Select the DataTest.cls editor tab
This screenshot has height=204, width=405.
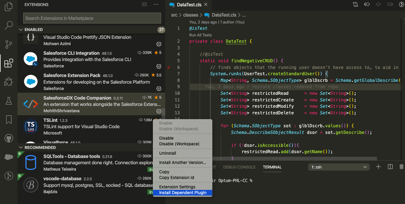(x=188, y=5)
